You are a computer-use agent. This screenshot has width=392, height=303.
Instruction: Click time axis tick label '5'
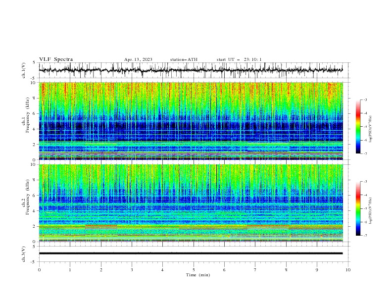[x=194, y=270]
